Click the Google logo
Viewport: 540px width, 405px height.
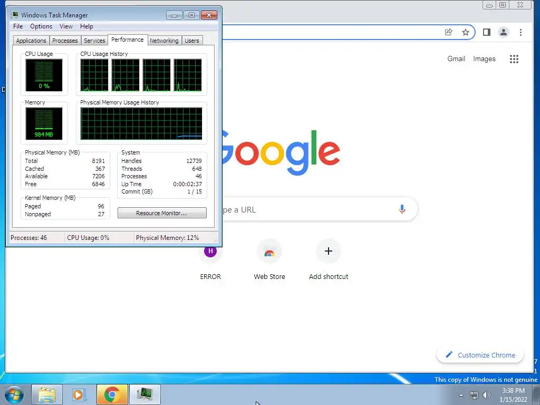click(x=281, y=152)
